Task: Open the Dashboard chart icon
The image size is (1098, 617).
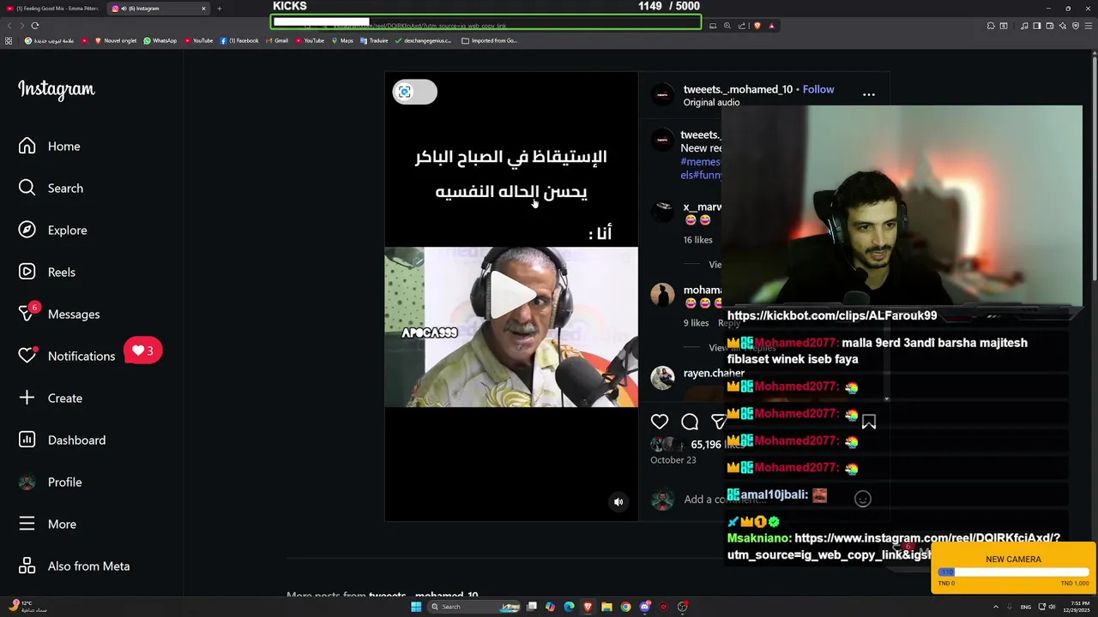Action: [x=27, y=440]
